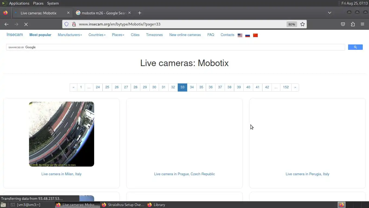Select current page 33 button

pyautogui.click(x=182, y=87)
